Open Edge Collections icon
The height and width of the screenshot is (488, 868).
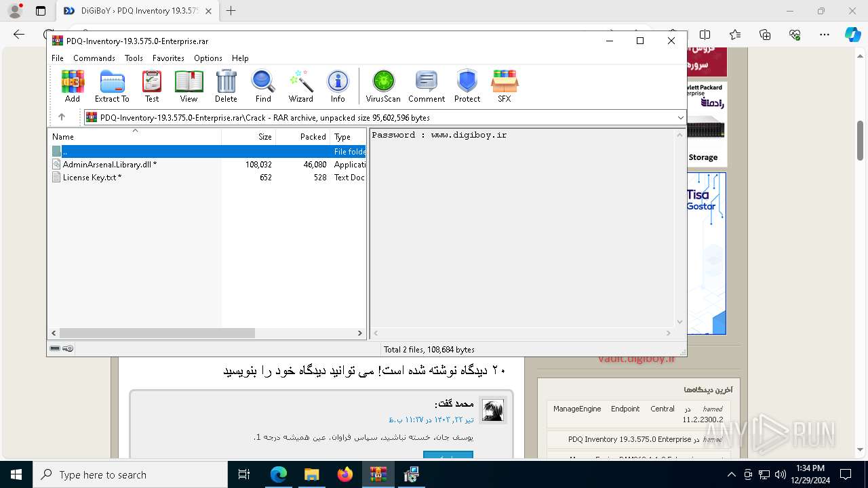[765, 35]
